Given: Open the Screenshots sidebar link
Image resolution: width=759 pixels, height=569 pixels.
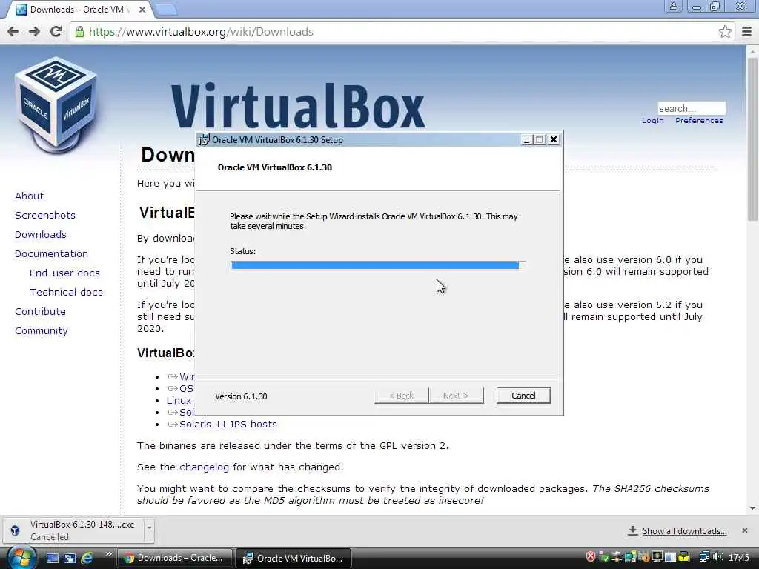Looking at the screenshot, I should tap(45, 216).
